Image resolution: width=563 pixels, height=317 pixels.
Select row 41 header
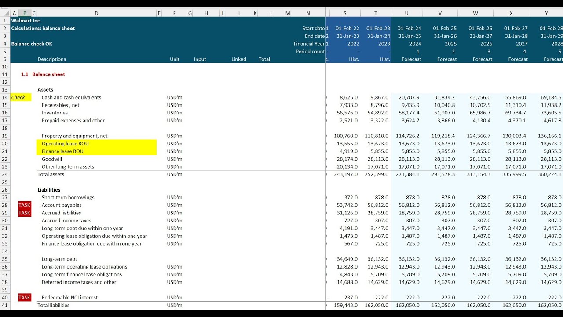[x=5, y=305]
